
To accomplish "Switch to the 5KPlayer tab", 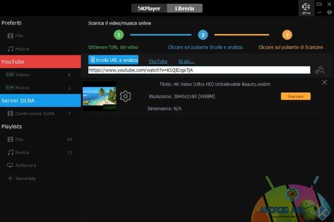I will tap(149, 8).
